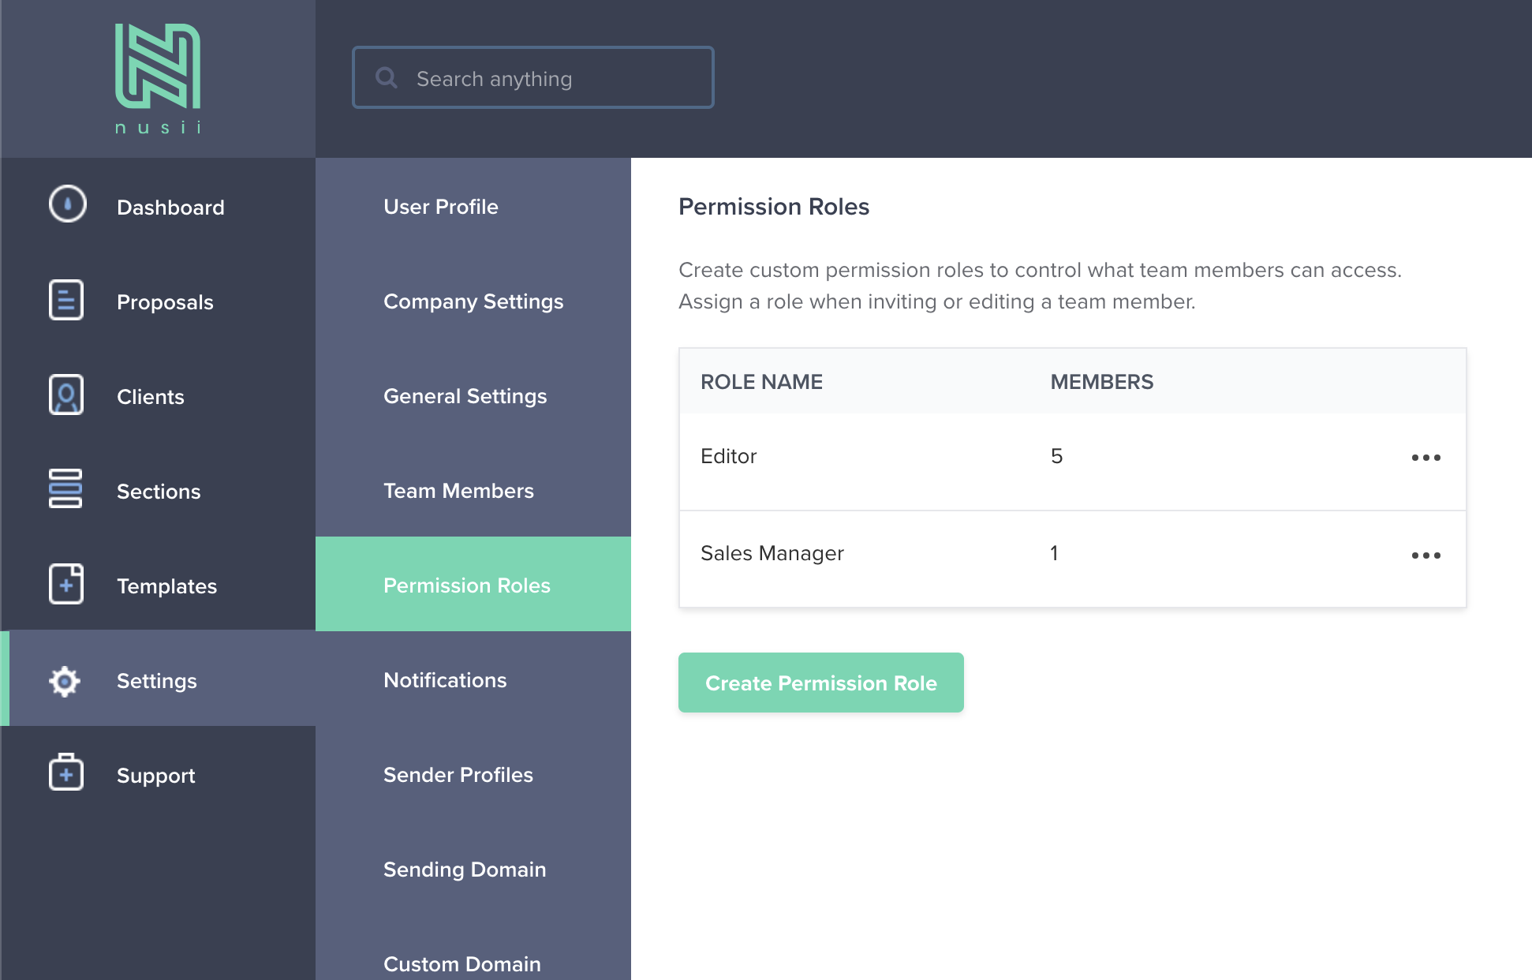Open the actions menu for Sales Manager
Viewport: 1532px width, 980px height.
pos(1426,554)
